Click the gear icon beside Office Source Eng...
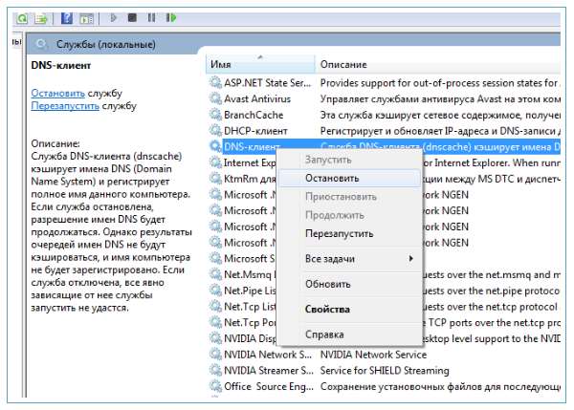The image size is (574, 410). click(x=215, y=386)
